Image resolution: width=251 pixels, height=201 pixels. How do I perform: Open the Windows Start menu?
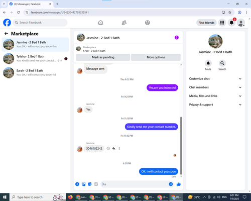[x=5, y=197]
